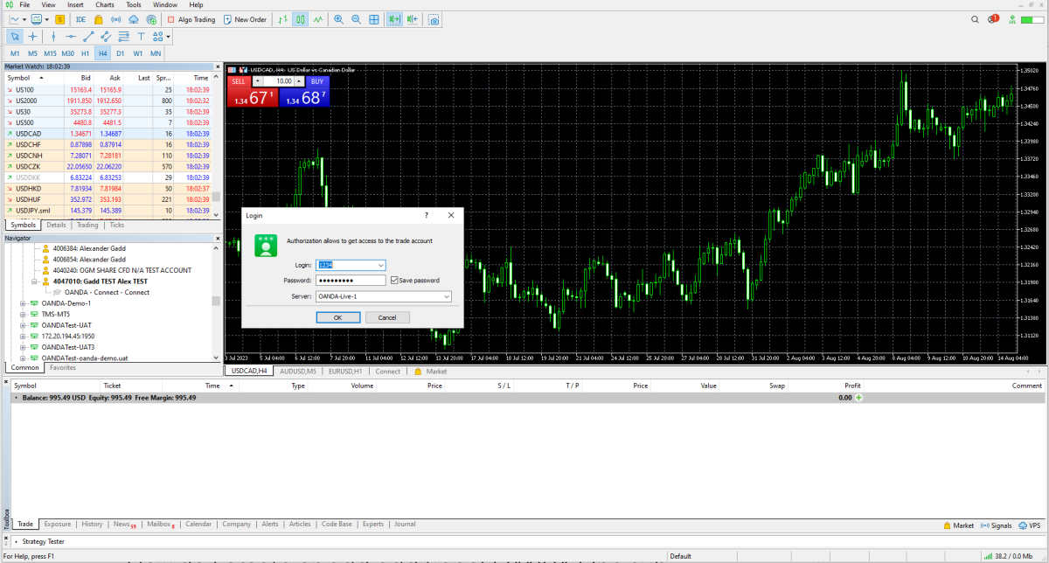1049x563 pixels.
Task: Open the Charts menu
Action: (104, 5)
